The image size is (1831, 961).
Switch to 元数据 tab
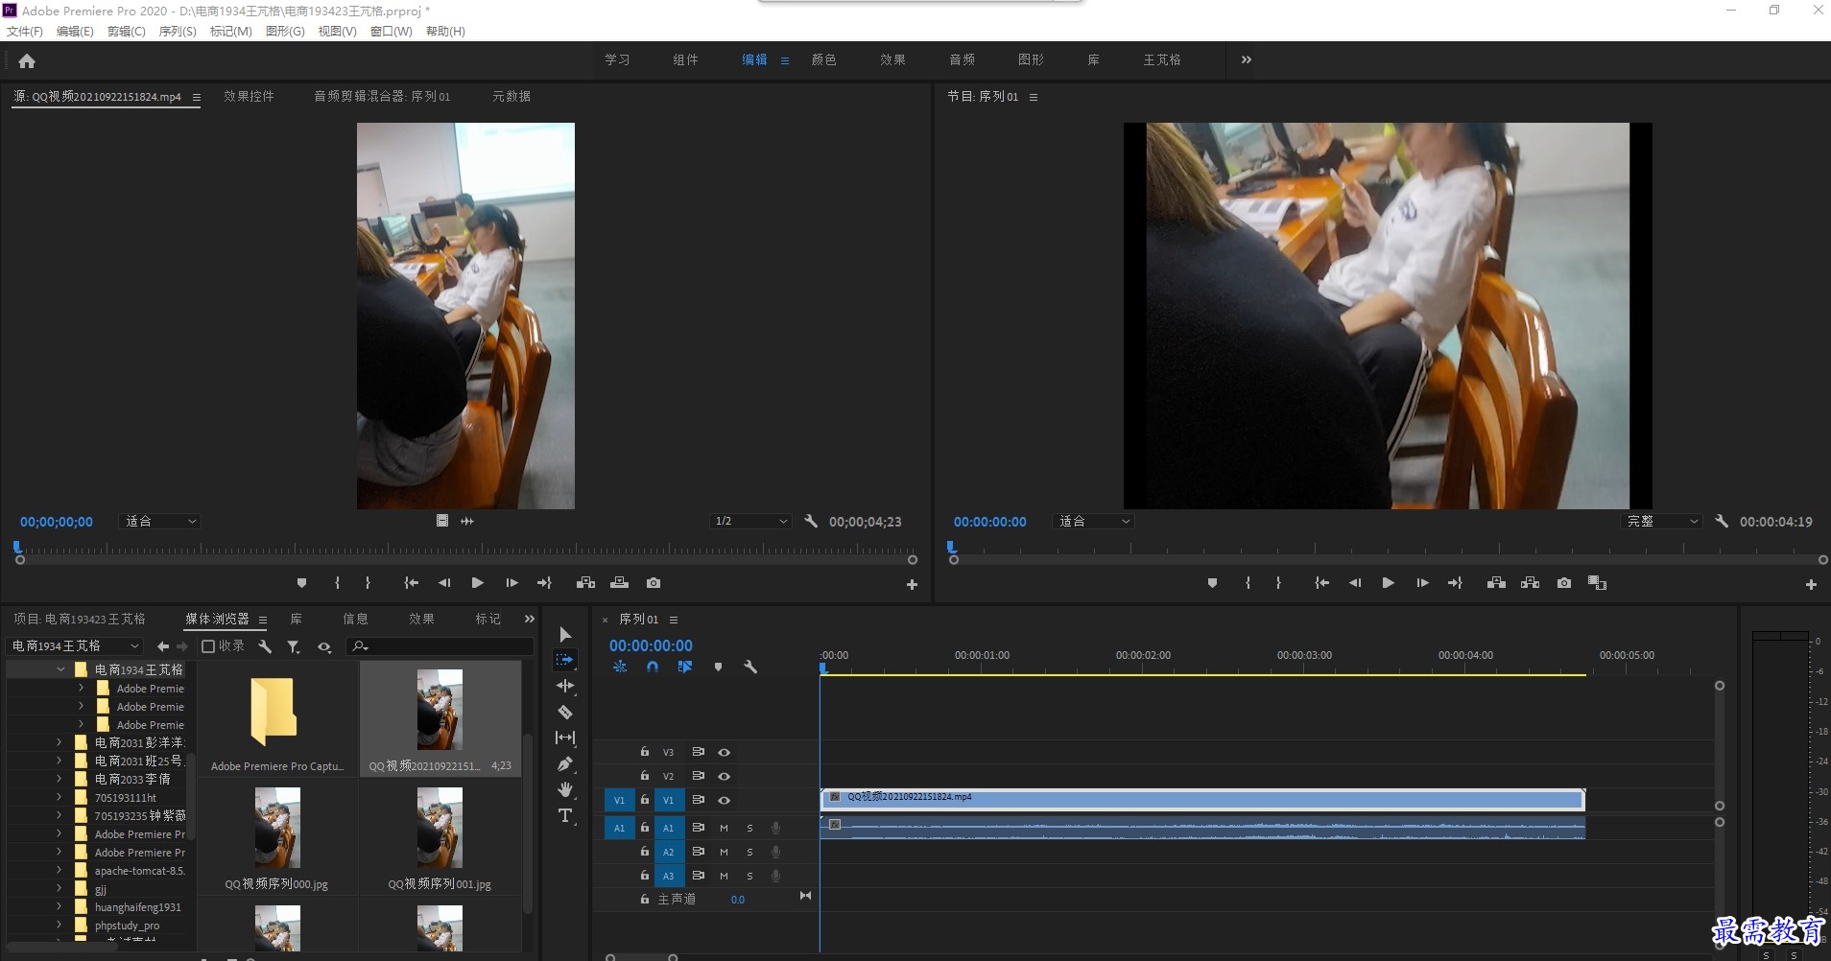[511, 97]
